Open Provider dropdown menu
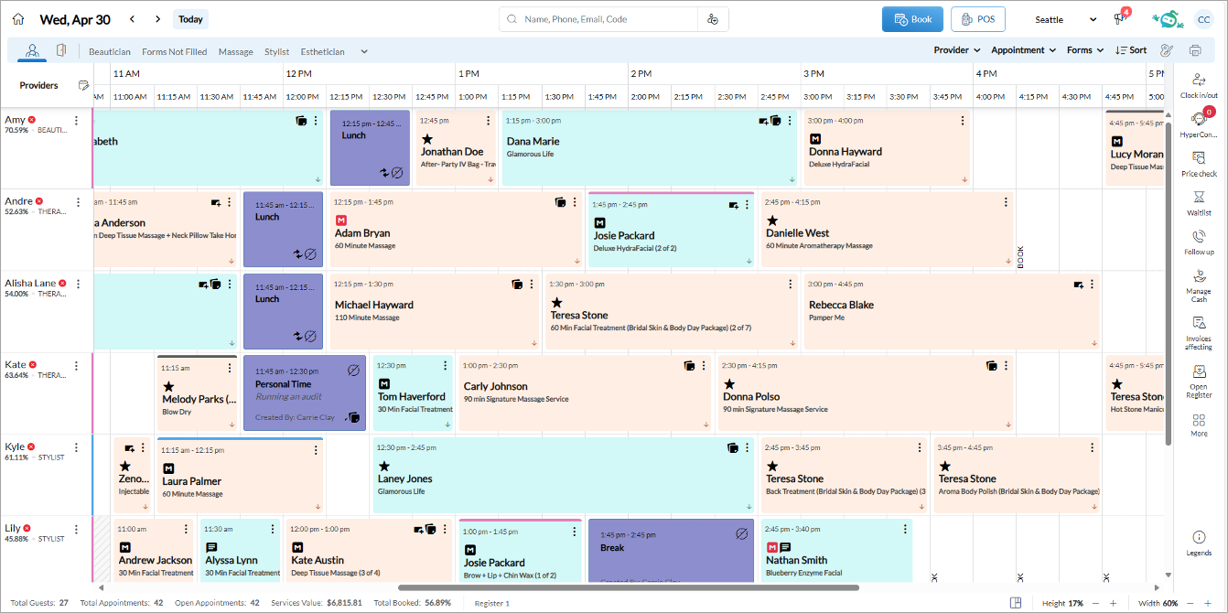 tap(956, 50)
